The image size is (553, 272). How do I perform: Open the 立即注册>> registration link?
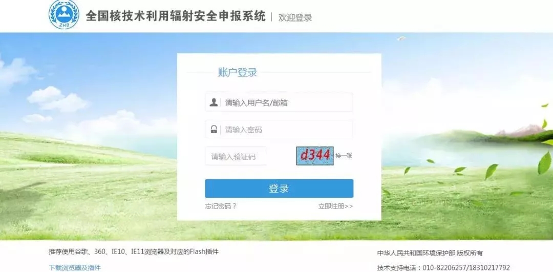(x=335, y=206)
